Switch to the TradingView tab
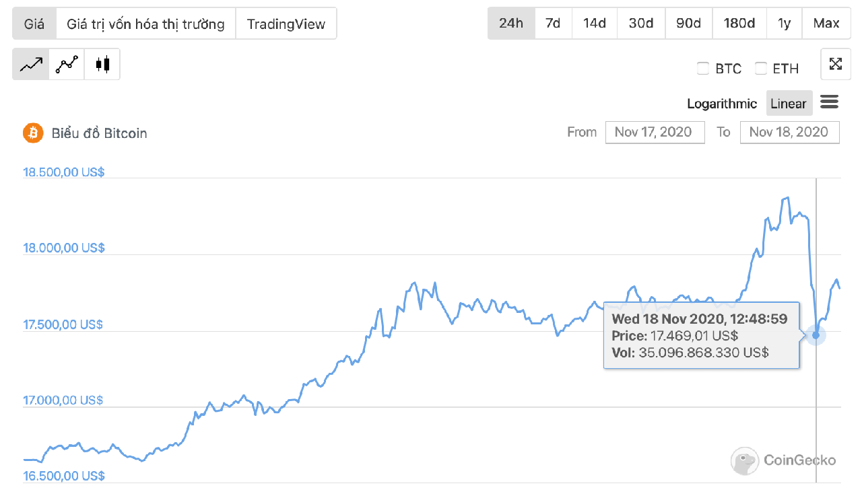This screenshot has width=862, height=496. [x=286, y=24]
